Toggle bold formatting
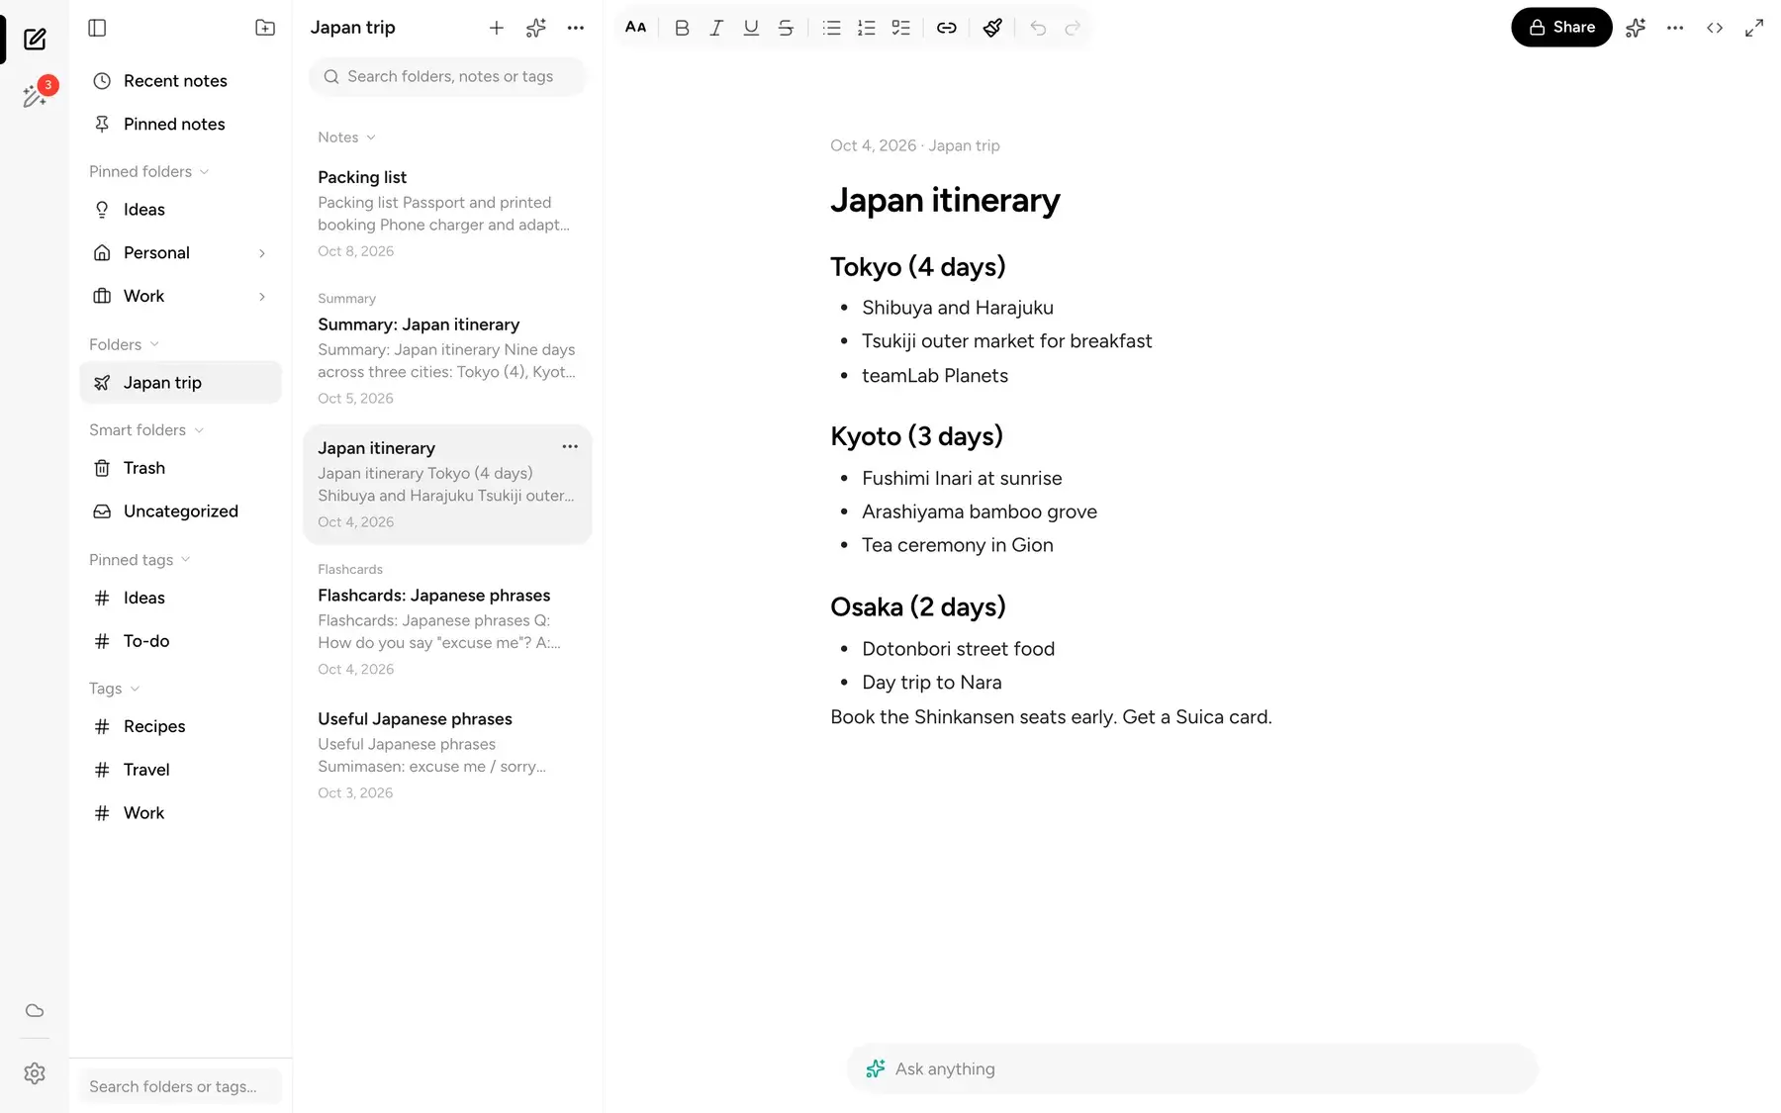Screen dimensions: 1781x1113 pyautogui.click(x=682, y=28)
